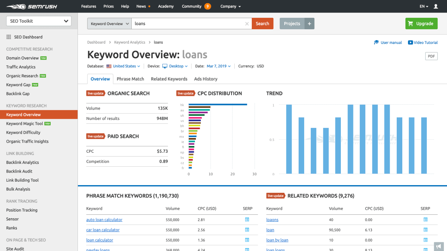Open SERP icon for car loan calculator

247,230
